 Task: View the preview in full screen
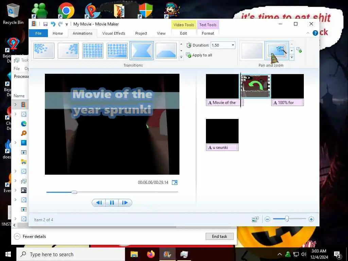click(x=175, y=182)
